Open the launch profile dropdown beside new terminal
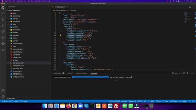196x110 pixels. point(181,73)
